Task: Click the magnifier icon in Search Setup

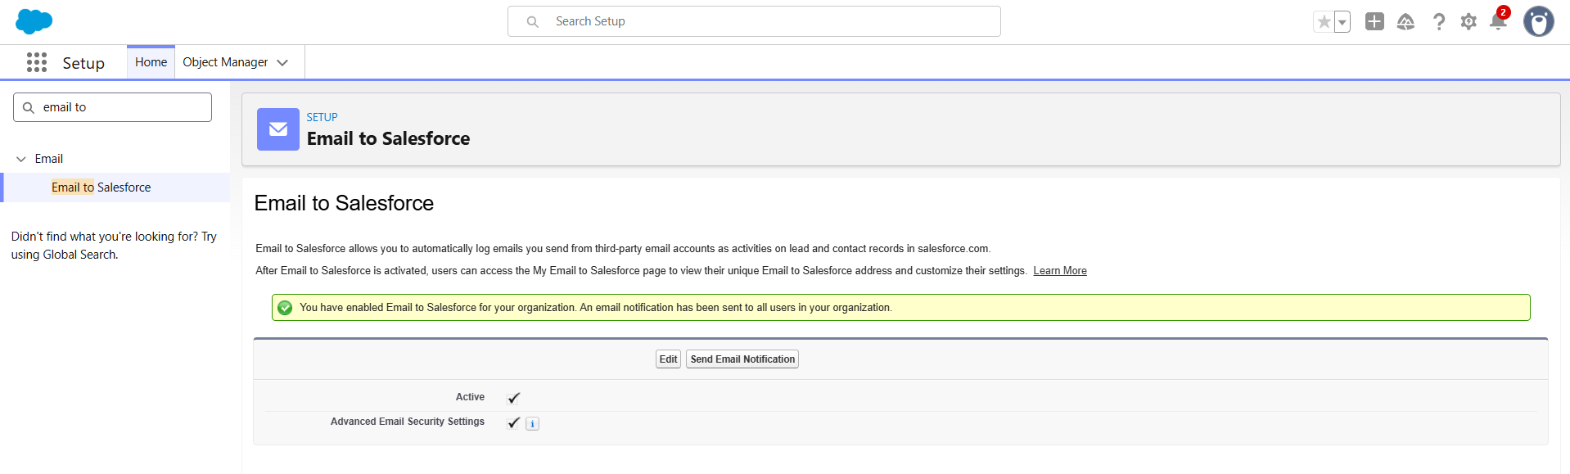Action: [x=533, y=22]
